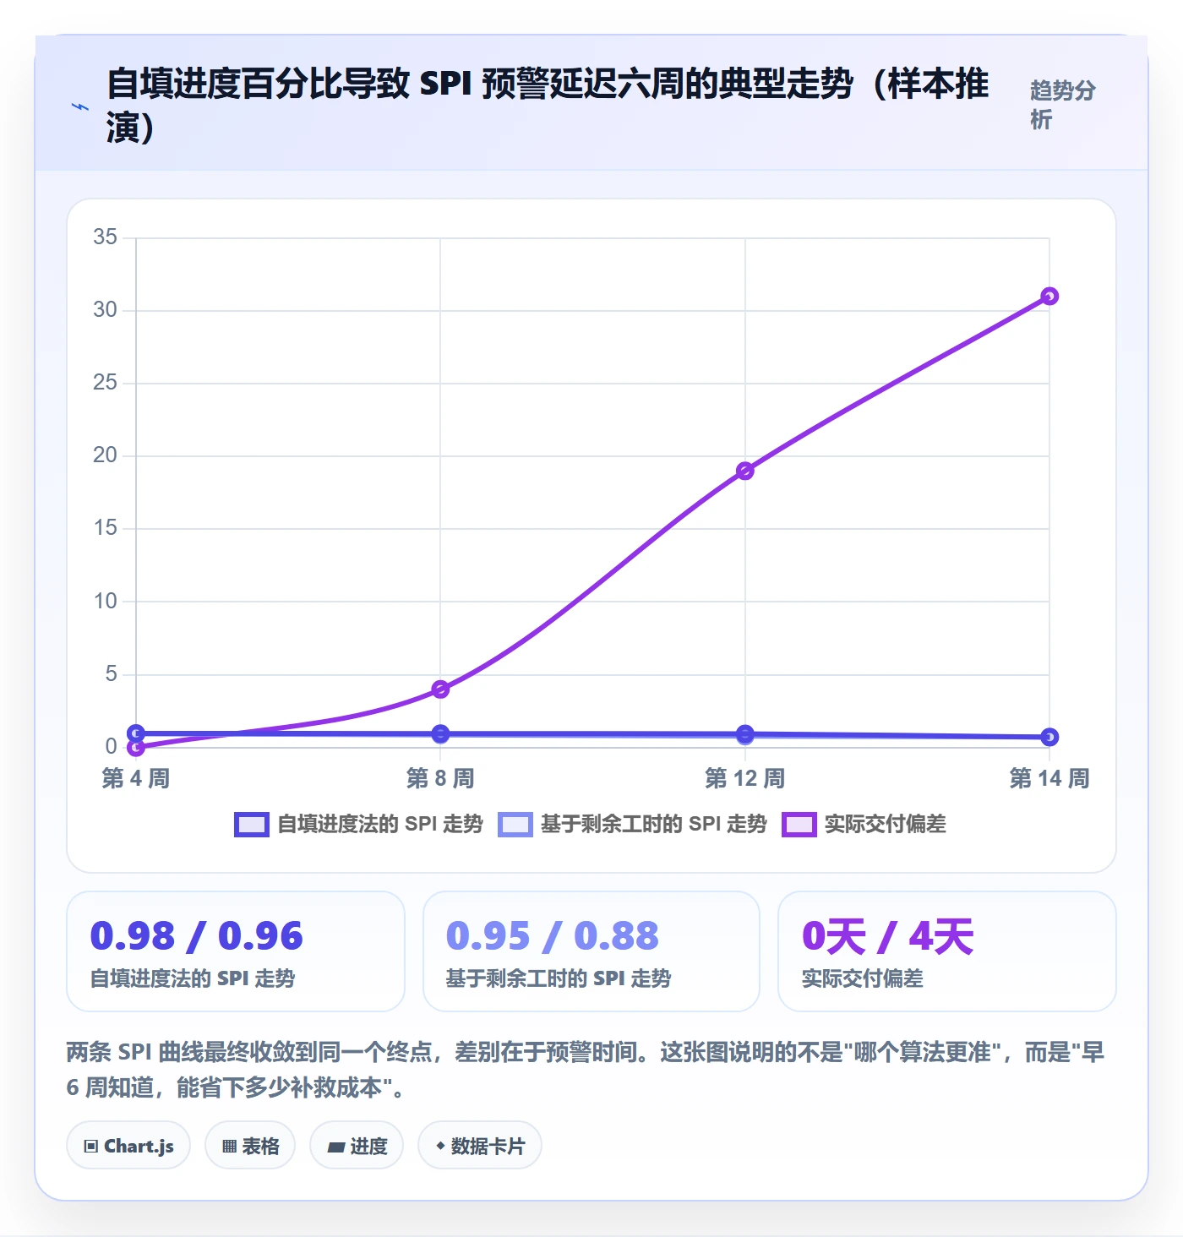Click the 第 4 周 x-axis label
1183x1237 pixels.
coord(136,778)
